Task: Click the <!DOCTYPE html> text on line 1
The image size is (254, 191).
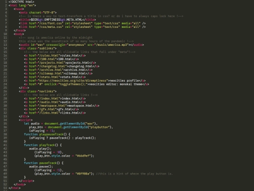Action: tap(21, 2)
